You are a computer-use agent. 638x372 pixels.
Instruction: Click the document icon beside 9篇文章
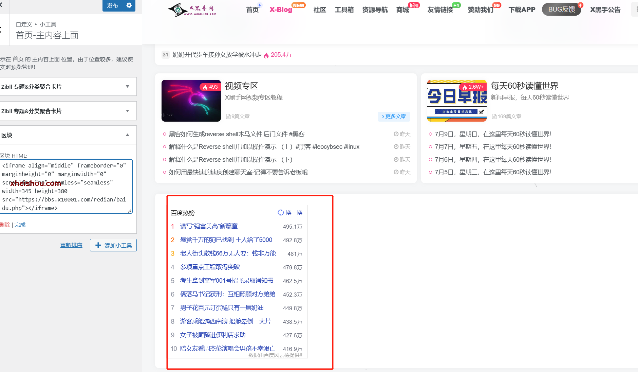click(x=228, y=117)
